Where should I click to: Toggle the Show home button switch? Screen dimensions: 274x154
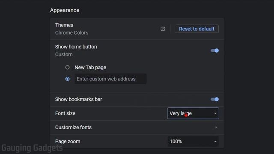point(214,50)
